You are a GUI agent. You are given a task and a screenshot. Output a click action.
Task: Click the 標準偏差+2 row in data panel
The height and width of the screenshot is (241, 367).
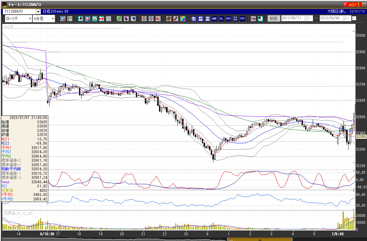click(x=24, y=160)
